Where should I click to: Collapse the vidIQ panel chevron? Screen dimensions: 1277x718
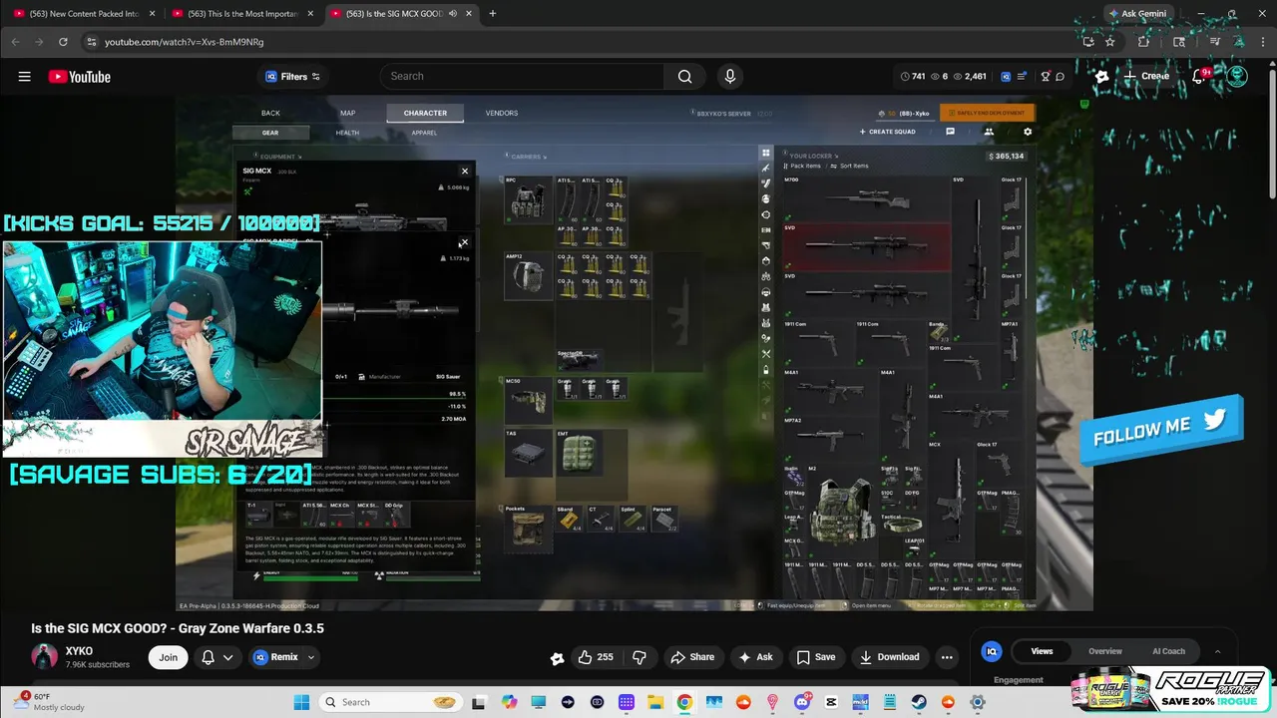[1217, 651]
